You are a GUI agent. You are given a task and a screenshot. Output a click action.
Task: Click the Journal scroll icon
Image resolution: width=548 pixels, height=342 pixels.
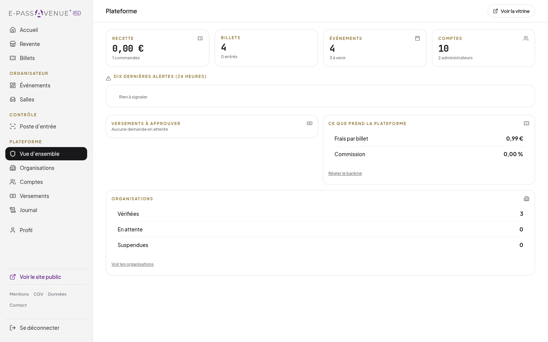(x=13, y=210)
